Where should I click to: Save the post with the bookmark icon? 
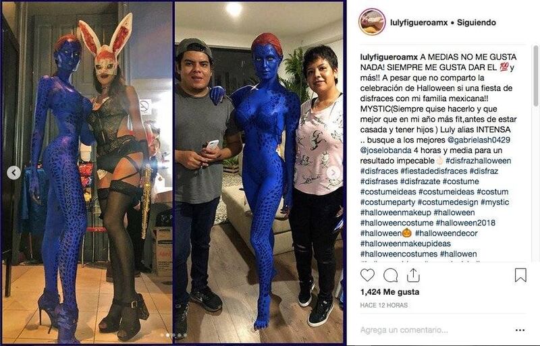click(520, 275)
